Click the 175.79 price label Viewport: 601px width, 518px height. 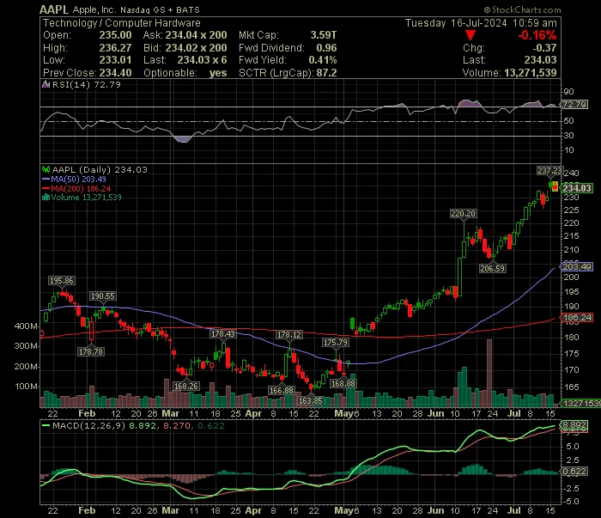coord(336,343)
